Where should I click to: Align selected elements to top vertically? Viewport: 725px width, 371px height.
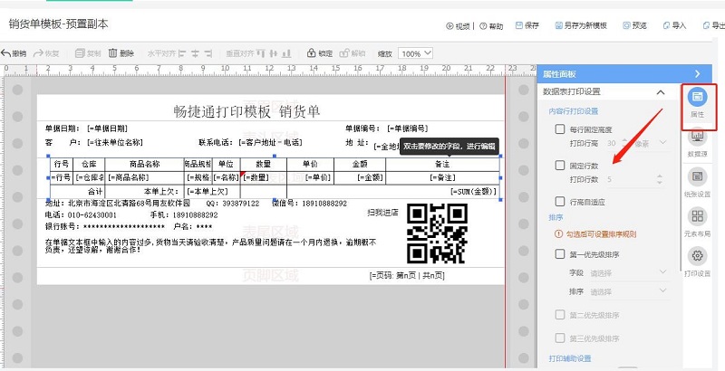coord(261,53)
